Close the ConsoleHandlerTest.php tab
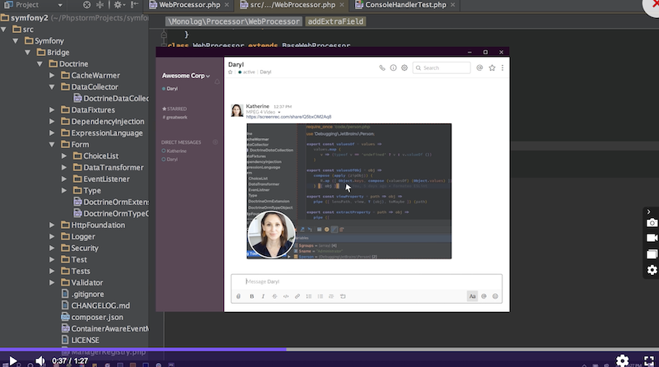This screenshot has width=659, height=367. click(452, 5)
